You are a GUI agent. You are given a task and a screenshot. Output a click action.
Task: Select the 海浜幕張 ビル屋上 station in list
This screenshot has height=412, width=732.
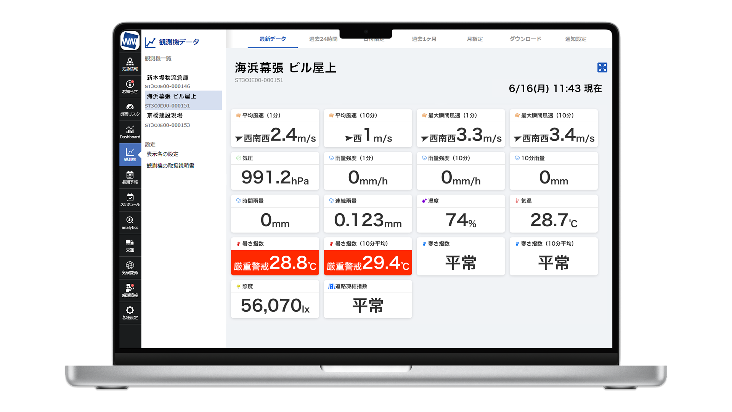click(183, 100)
